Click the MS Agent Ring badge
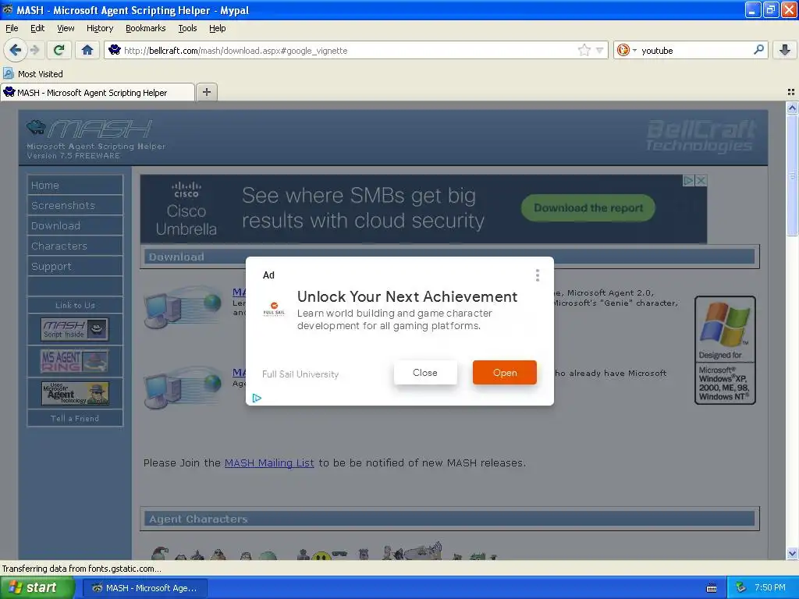Image resolution: width=799 pixels, height=599 pixels. tap(74, 361)
